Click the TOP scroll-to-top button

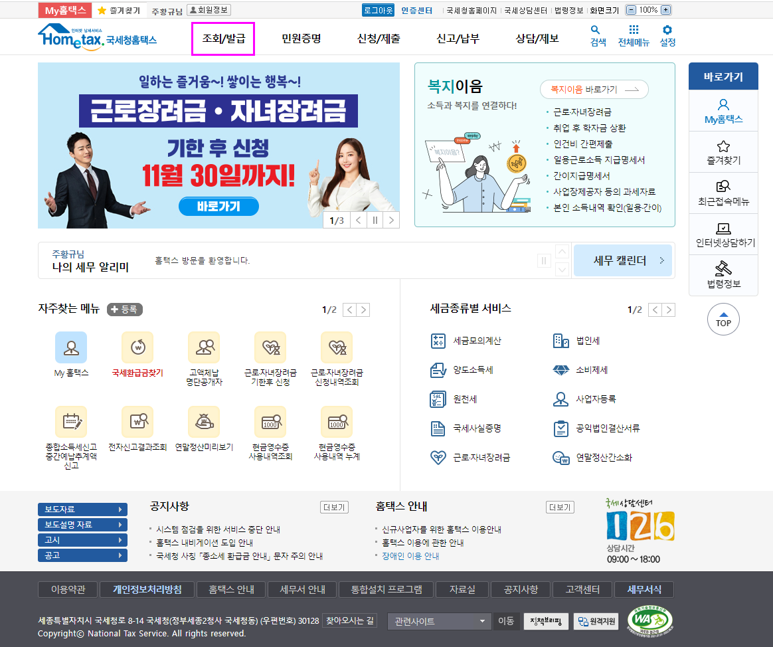click(x=723, y=320)
